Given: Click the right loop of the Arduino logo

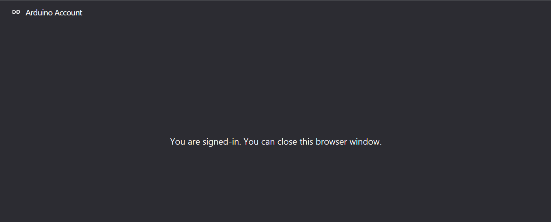Looking at the screenshot, I should coord(18,12).
